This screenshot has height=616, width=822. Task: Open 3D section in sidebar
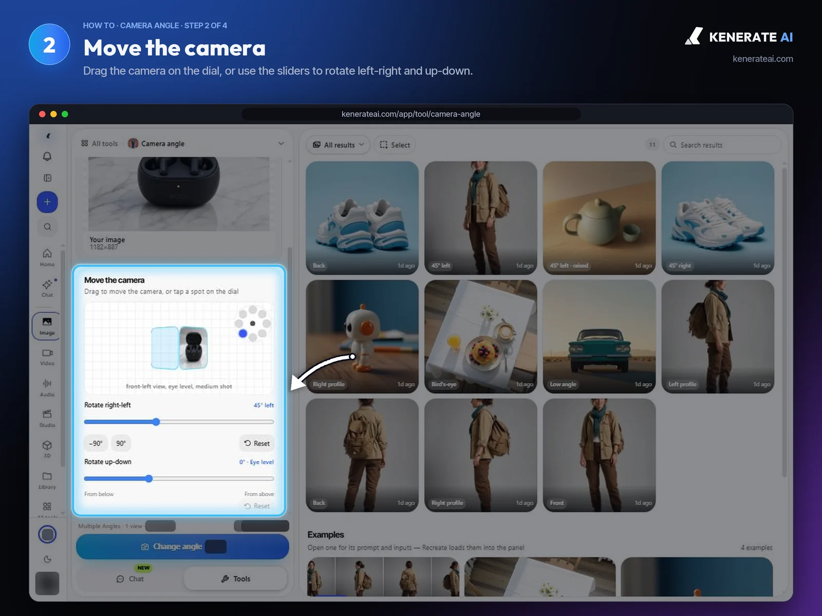tap(47, 449)
